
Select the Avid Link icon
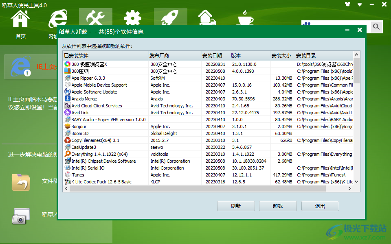[67, 112]
